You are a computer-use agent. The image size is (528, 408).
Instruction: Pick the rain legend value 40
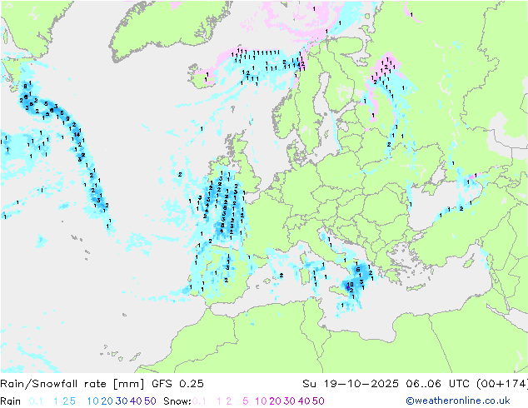pyautogui.click(x=136, y=401)
